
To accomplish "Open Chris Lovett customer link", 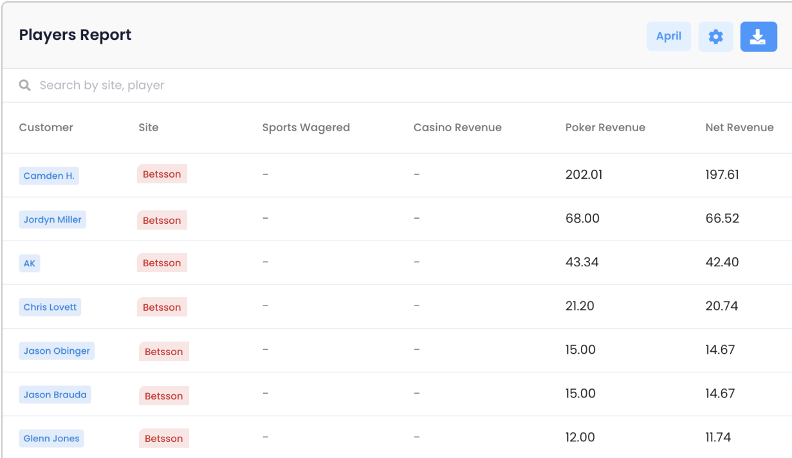I will tap(50, 307).
